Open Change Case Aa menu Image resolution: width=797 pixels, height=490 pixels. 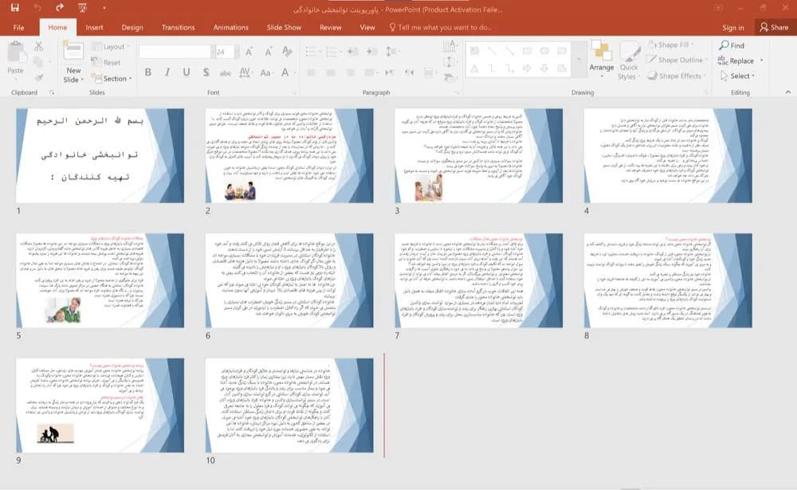[x=265, y=73]
